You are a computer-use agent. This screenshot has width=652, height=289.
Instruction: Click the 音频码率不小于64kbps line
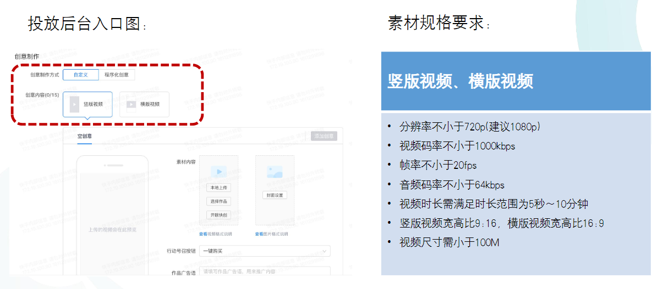pyautogui.click(x=452, y=184)
